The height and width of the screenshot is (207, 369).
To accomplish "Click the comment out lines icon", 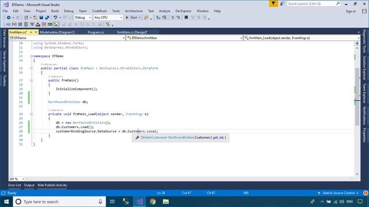I will click(172, 18).
